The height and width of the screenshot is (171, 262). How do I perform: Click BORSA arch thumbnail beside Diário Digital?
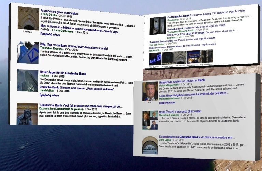tap(150, 145)
